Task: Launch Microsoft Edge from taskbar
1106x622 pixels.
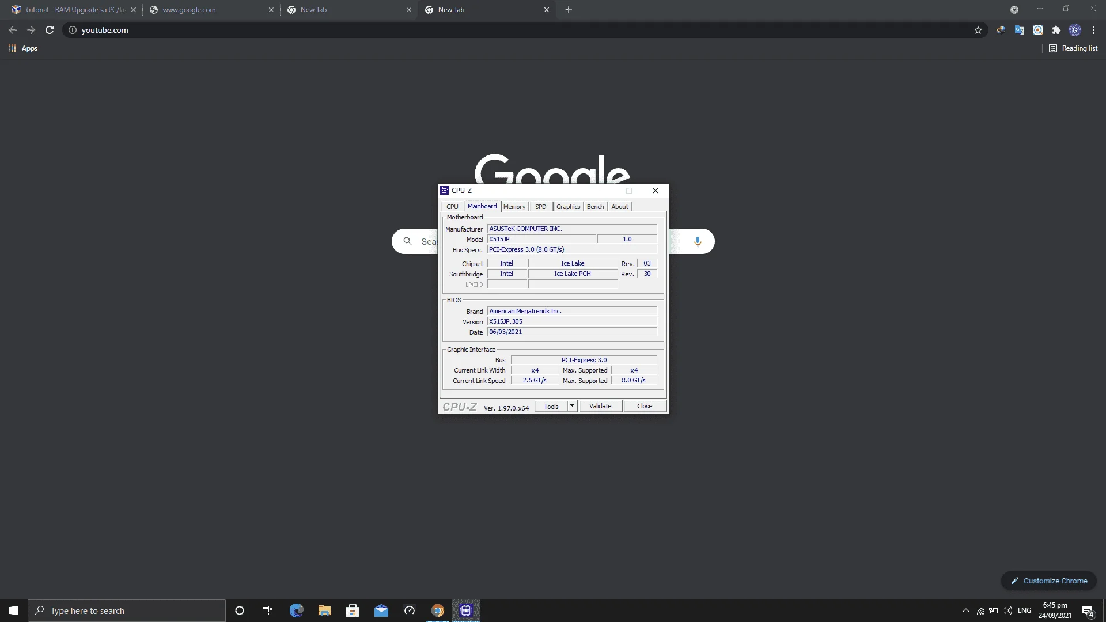Action: coord(296,610)
